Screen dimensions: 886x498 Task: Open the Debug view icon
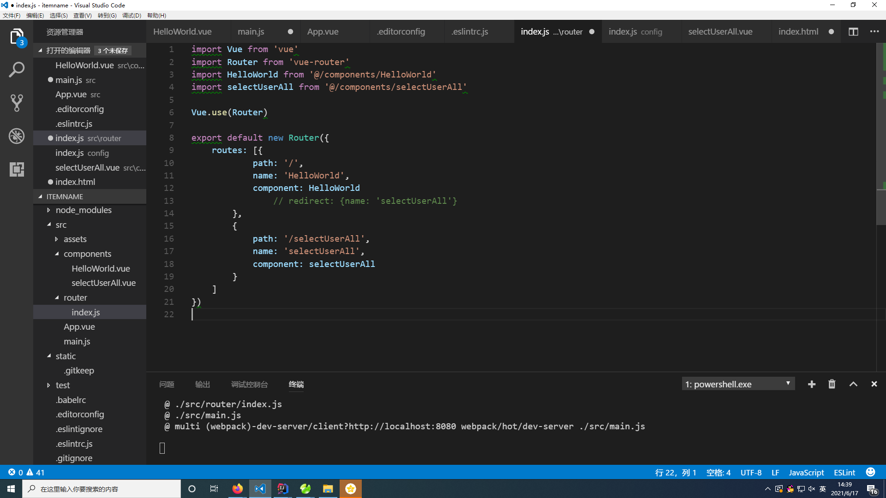(x=17, y=136)
